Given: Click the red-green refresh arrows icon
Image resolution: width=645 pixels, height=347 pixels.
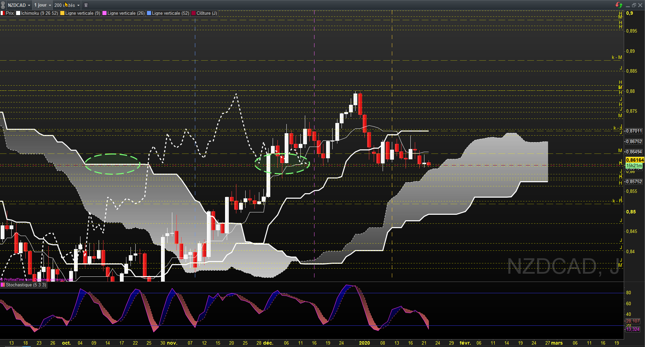Looking at the screenshot, I should pos(619,5).
